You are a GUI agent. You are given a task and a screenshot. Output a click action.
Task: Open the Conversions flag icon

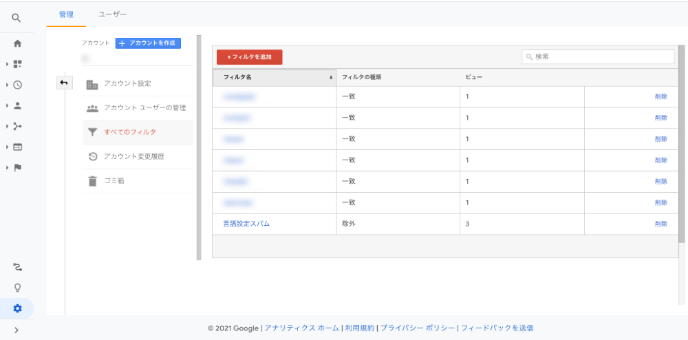coord(18,167)
